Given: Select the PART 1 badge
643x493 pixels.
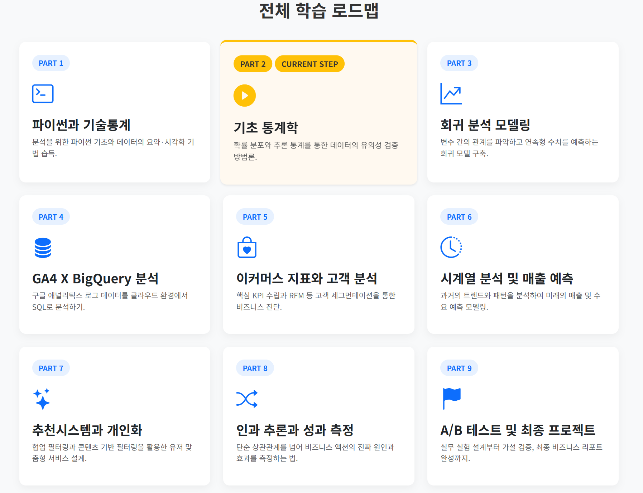Looking at the screenshot, I should coord(51,63).
